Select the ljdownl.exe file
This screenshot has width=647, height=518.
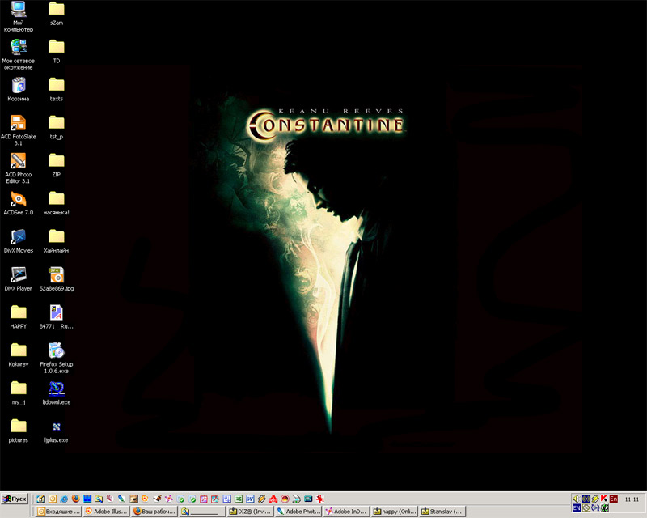pyautogui.click(x=57, y=393)
